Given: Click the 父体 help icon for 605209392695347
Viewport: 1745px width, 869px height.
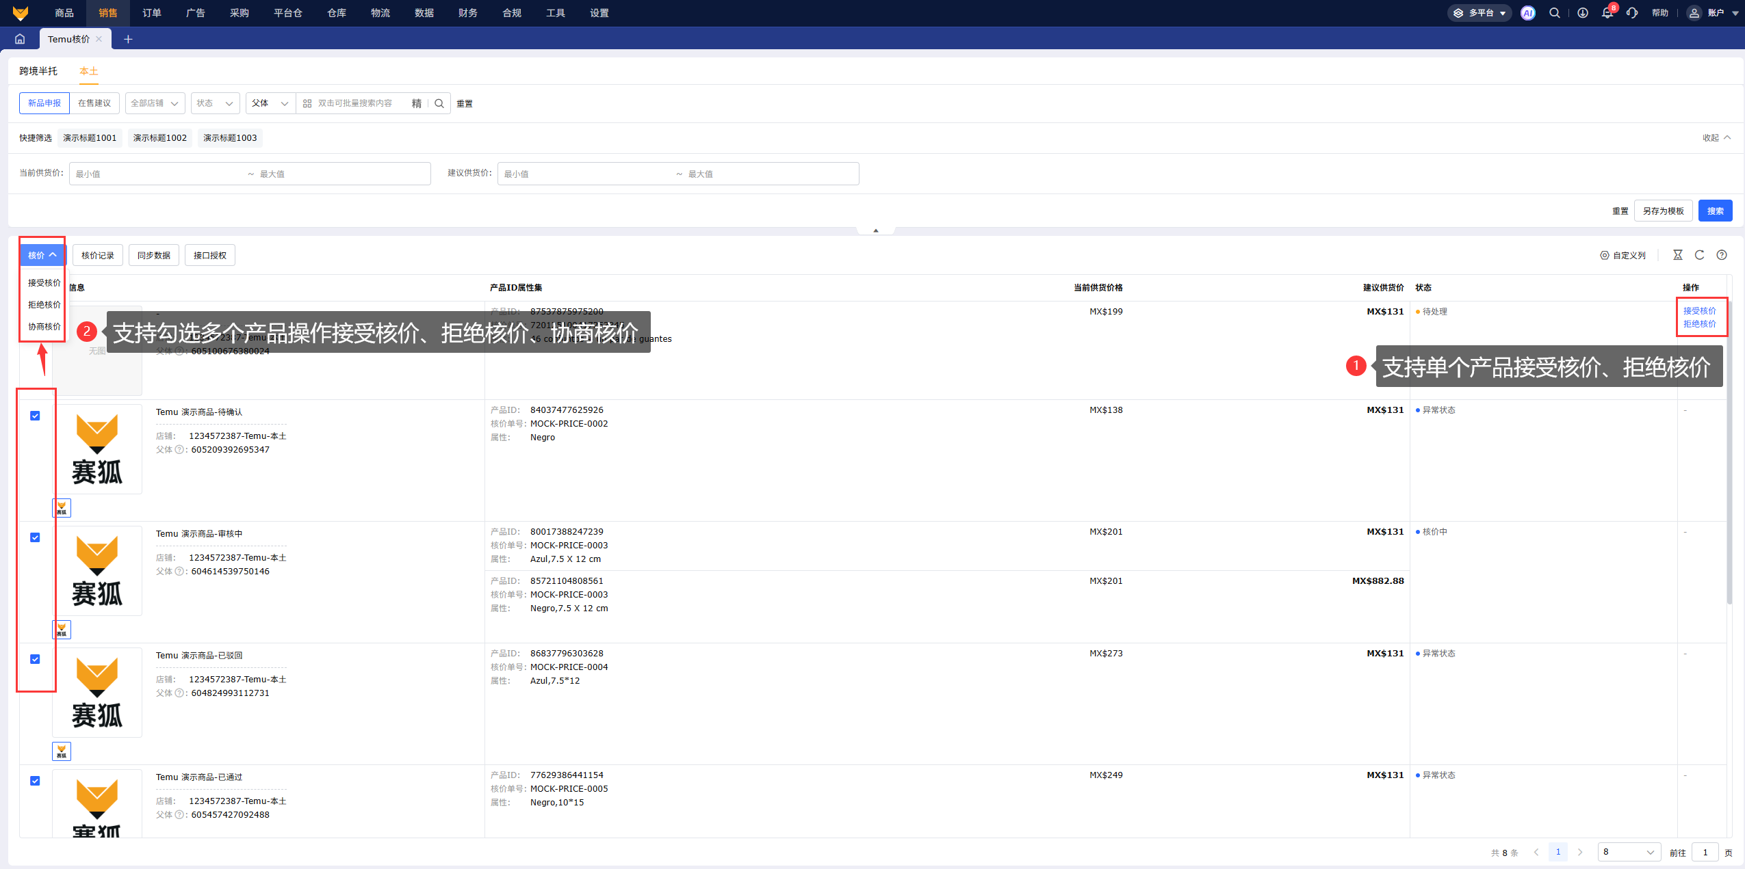Looking at the screenshot, I should point(179,450).
